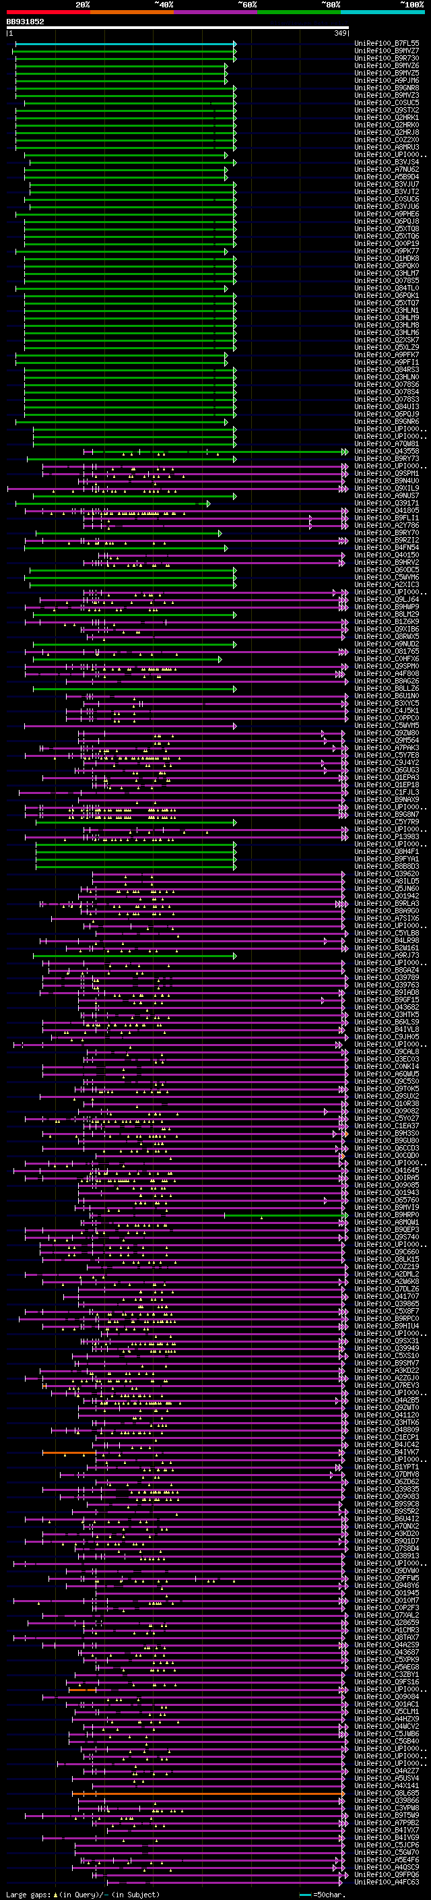Select hit label UniRef100_A7QW81

(387, 444)
